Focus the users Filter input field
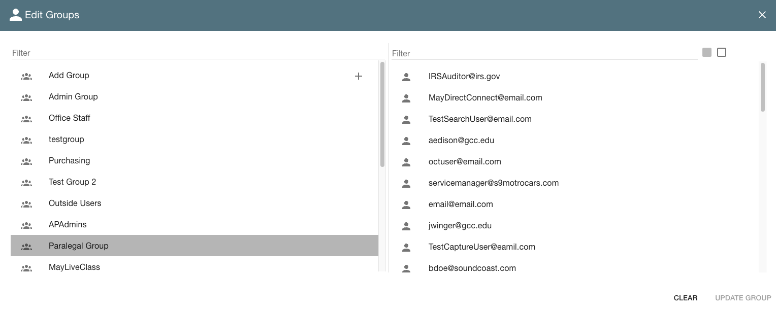 (543, 53)
